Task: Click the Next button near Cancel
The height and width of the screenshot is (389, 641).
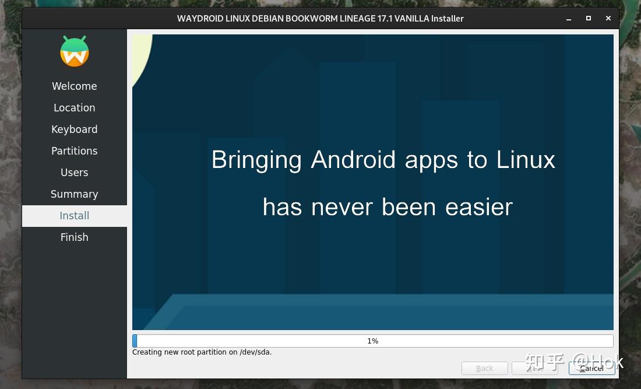Action: pyautogui.click(x=534, y=368)
